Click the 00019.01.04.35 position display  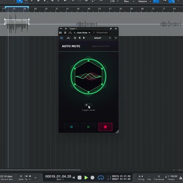(x=58, y=176)
